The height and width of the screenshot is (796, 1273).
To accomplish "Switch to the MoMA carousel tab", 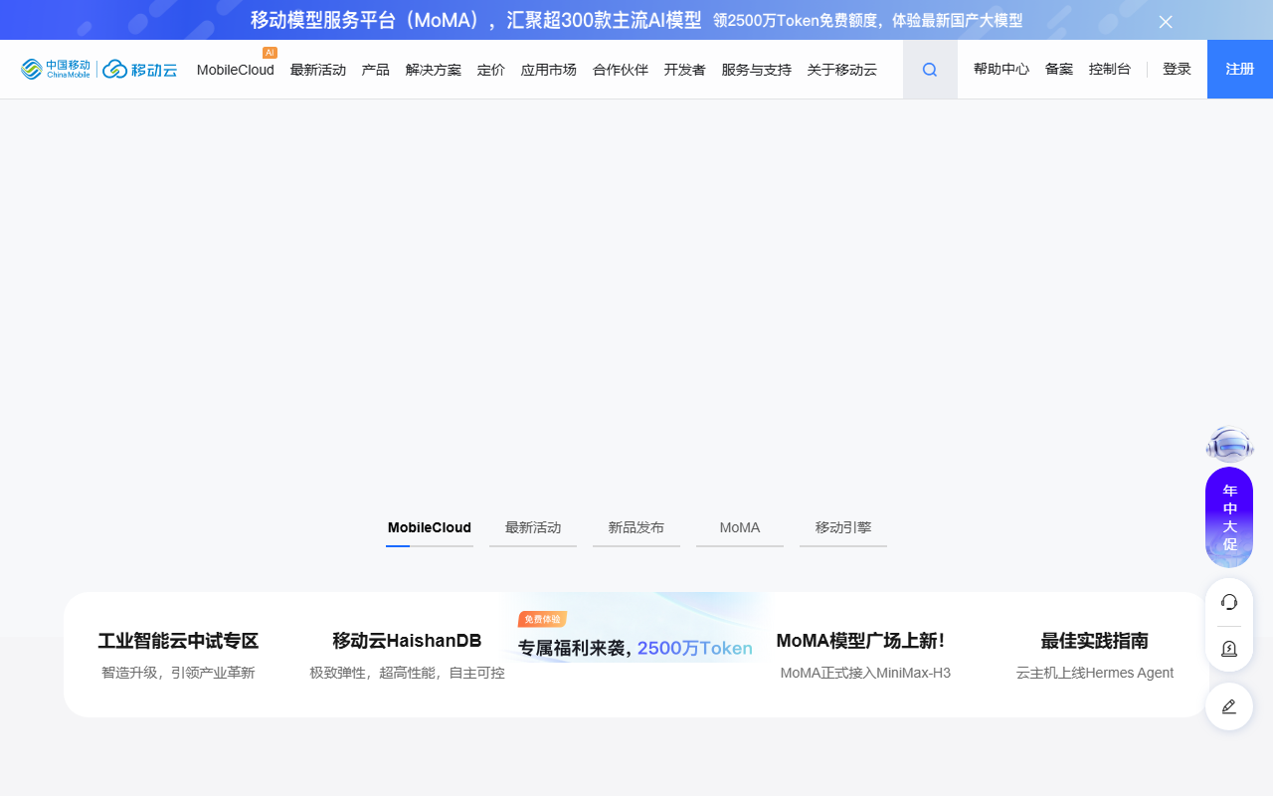I will point(740,528).
